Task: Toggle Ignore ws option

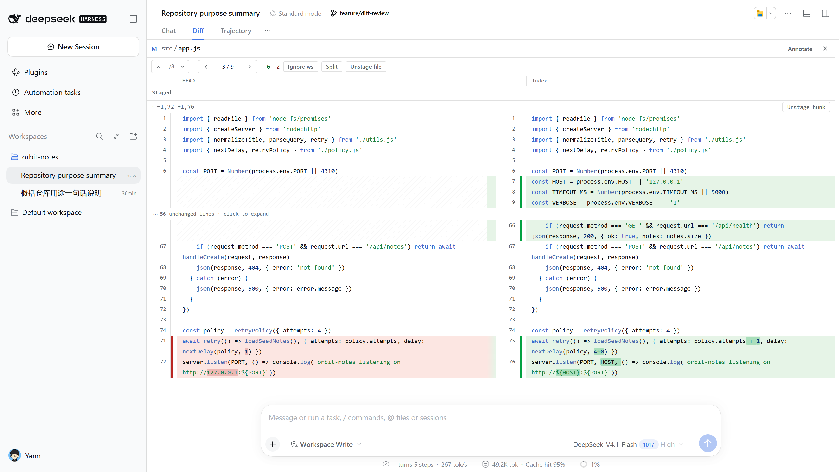Action: [300, 66]
